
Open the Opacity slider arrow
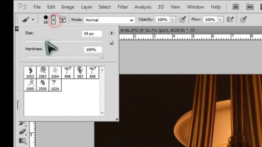pyautogui.click(x=173, y=20)
